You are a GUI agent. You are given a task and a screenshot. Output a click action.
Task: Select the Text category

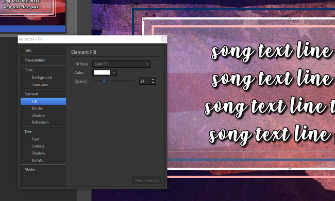[43, 132]
